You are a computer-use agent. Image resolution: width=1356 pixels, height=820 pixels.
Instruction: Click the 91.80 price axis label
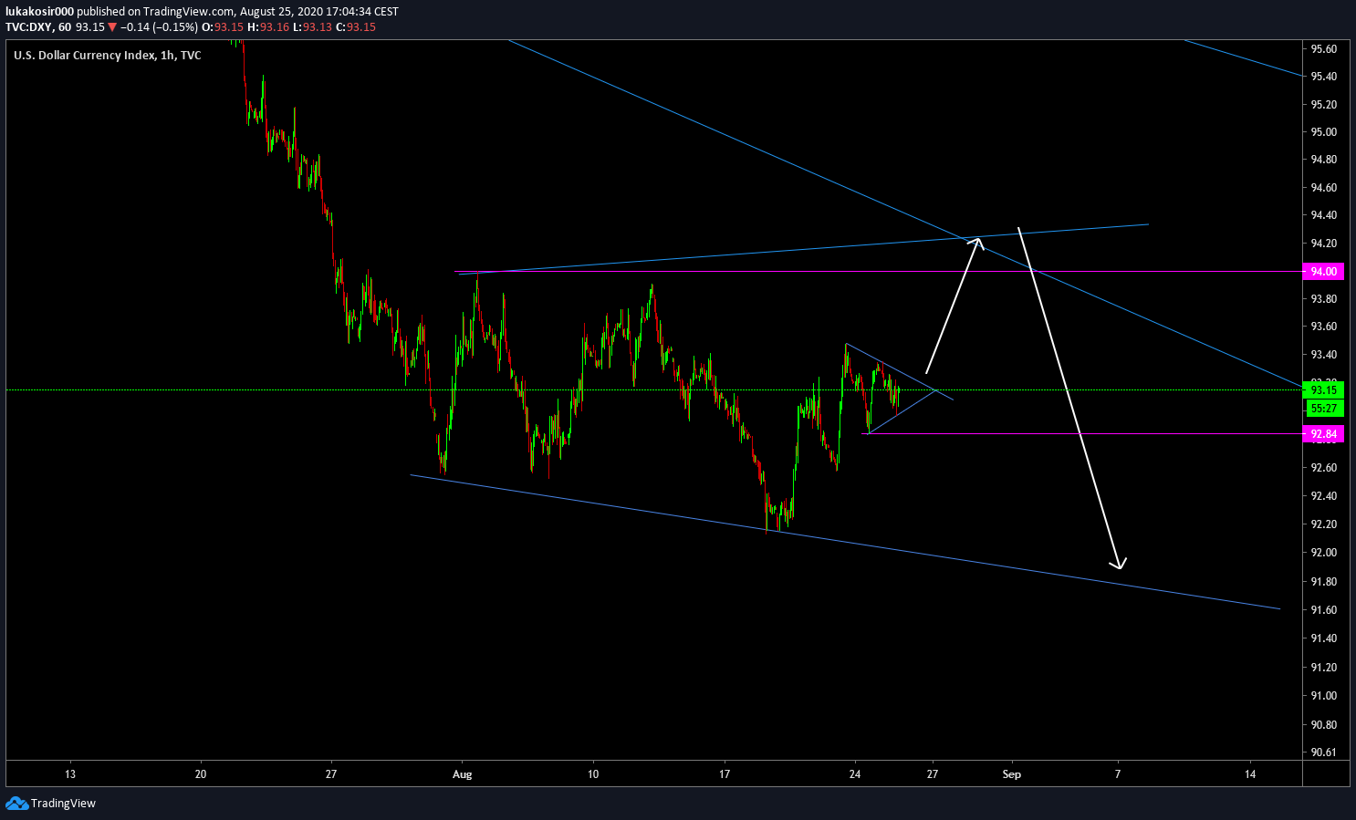point(1324,582)
